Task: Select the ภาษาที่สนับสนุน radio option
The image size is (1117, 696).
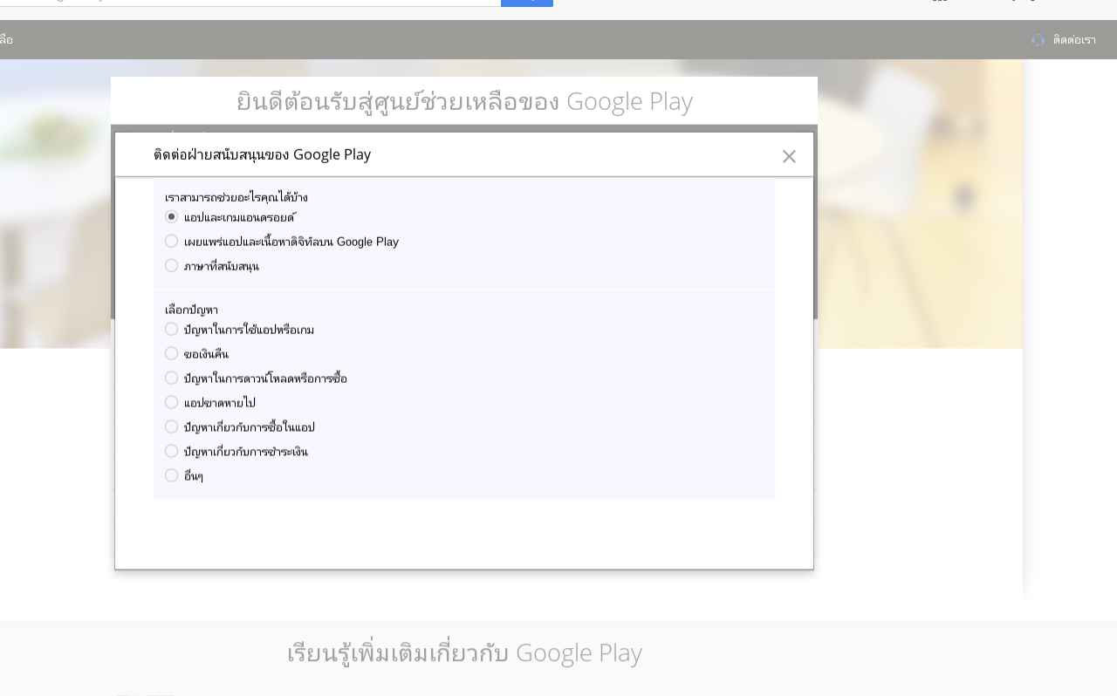Action: pyautogui.click(x=172, y=265)
